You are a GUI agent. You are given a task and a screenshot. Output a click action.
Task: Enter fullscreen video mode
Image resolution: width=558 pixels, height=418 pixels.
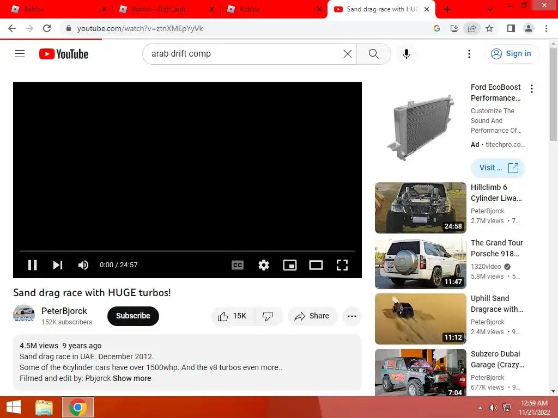342,265
